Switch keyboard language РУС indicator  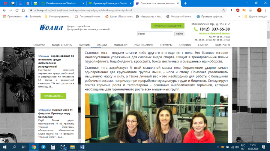point(243,147)
